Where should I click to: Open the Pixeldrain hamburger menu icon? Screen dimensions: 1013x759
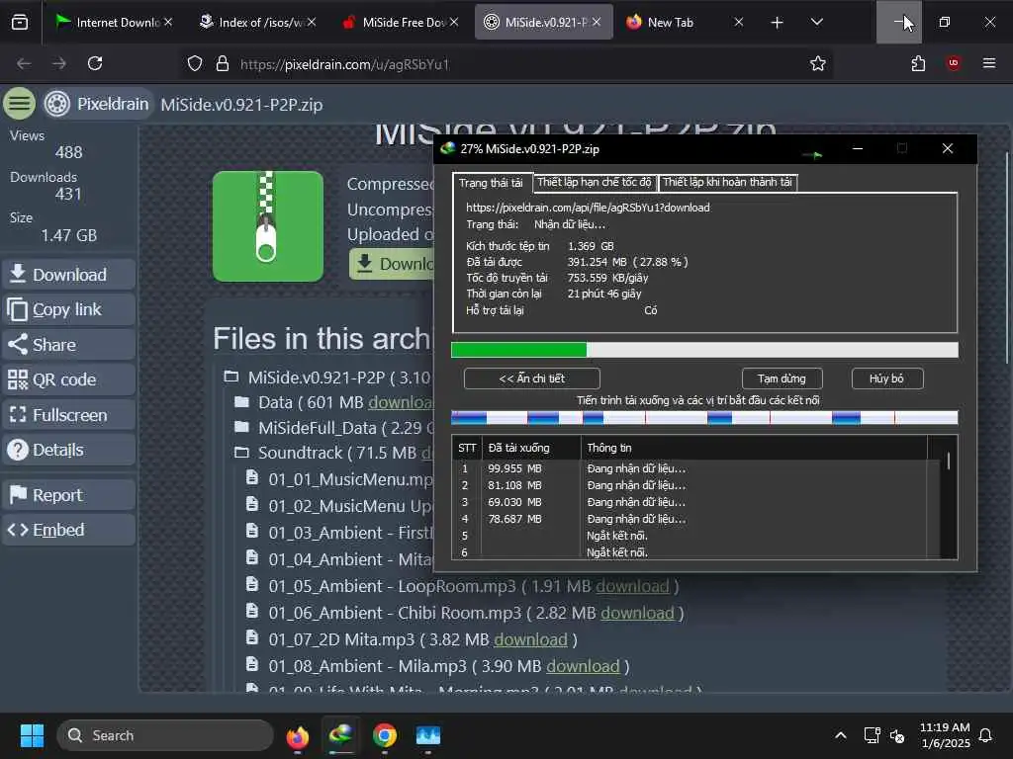pyautogui.click(x=20, y=103)
